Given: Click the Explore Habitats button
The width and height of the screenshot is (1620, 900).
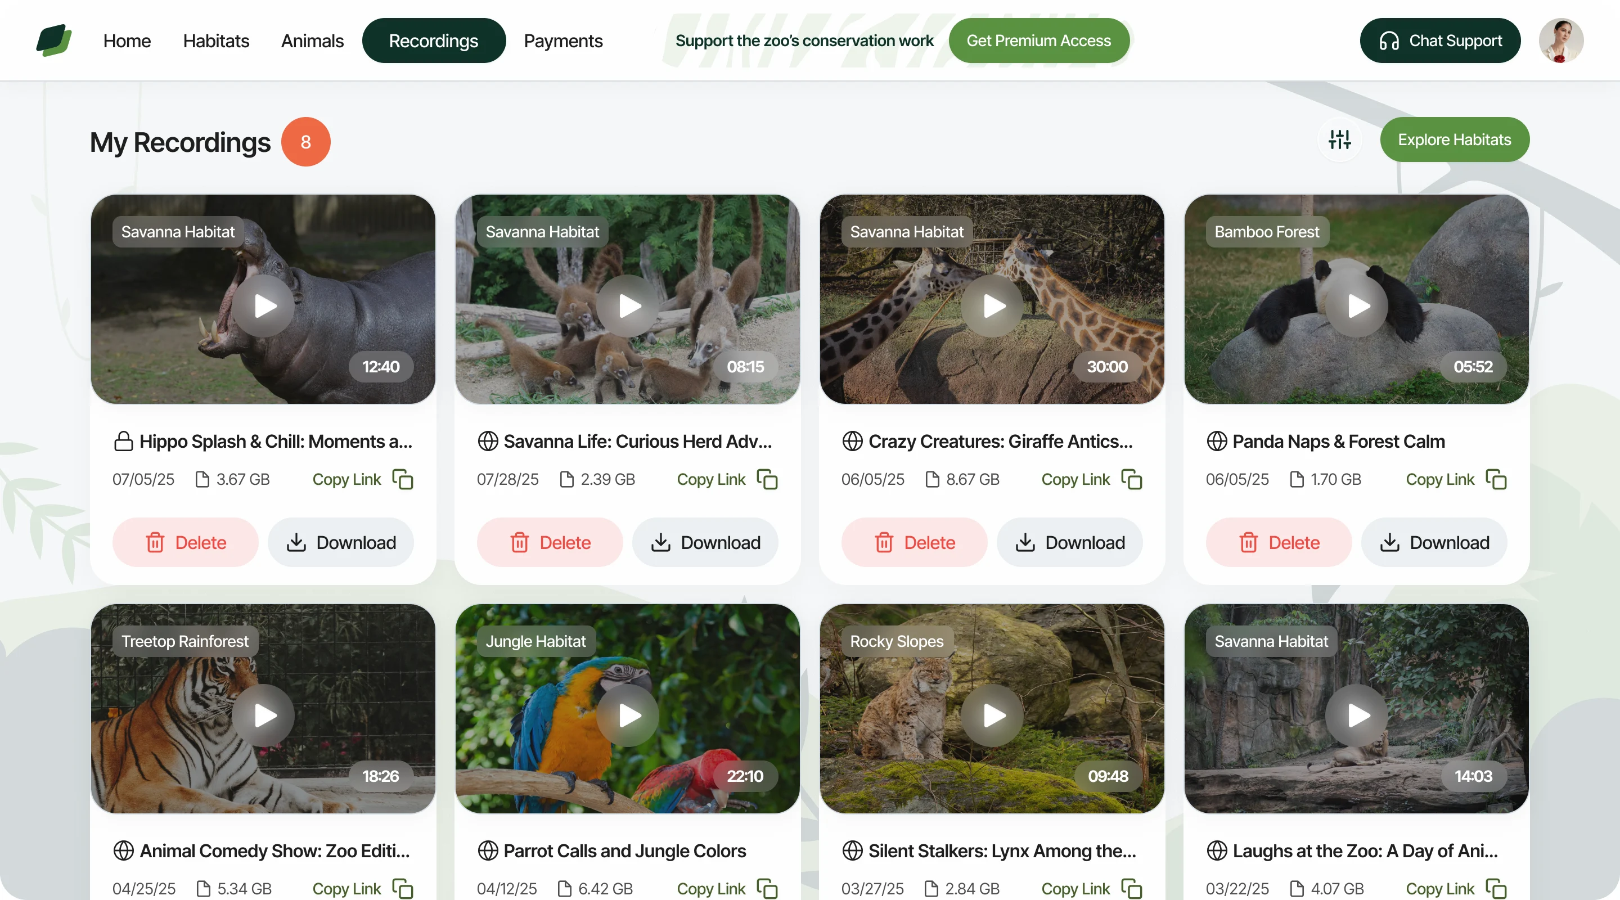Looking at the screenshot, I should [1455, 139].
